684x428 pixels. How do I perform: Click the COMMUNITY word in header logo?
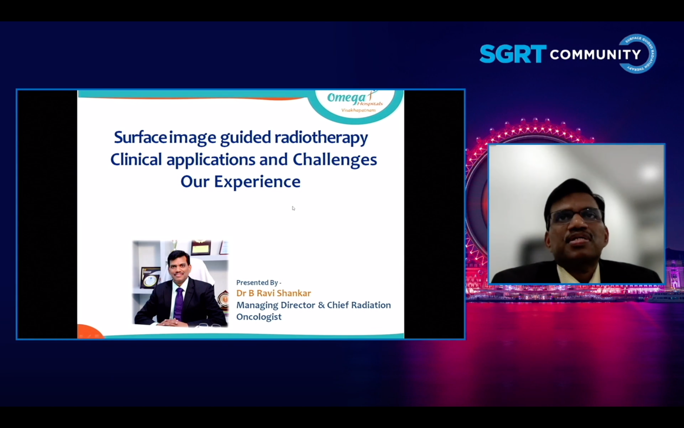(595, 55)
